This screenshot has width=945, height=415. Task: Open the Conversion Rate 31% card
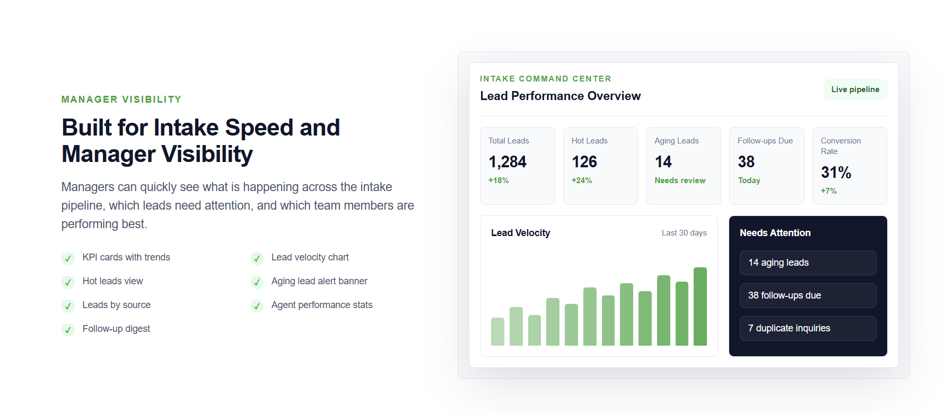point(850,166)
